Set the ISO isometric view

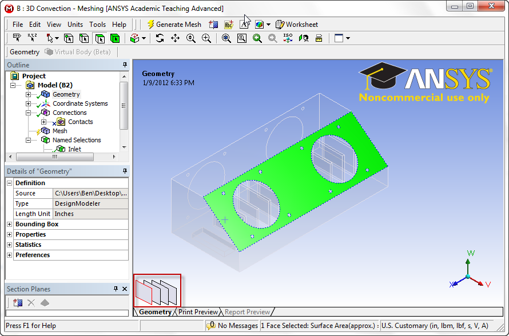click(x=288, y=38)
